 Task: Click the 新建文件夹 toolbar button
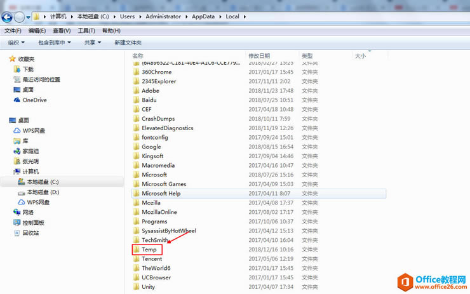[128, 43]
